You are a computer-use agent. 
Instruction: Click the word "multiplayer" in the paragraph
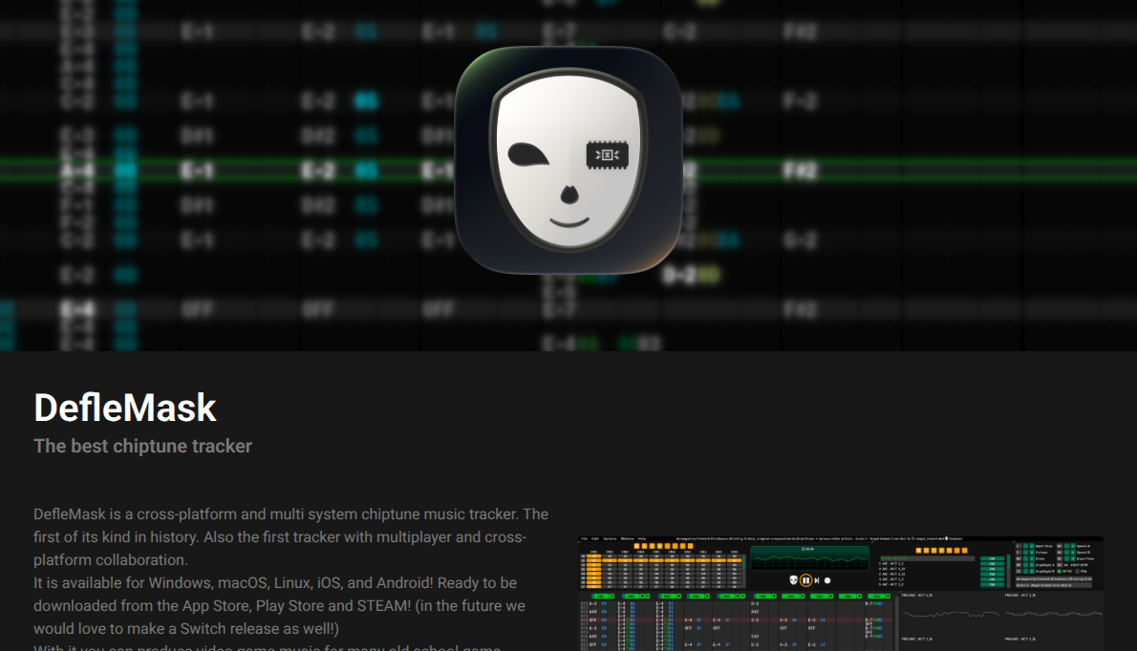coord(412,537)
